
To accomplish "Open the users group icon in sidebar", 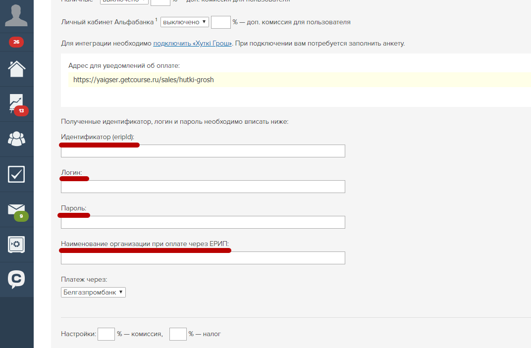I will point(17,139).
